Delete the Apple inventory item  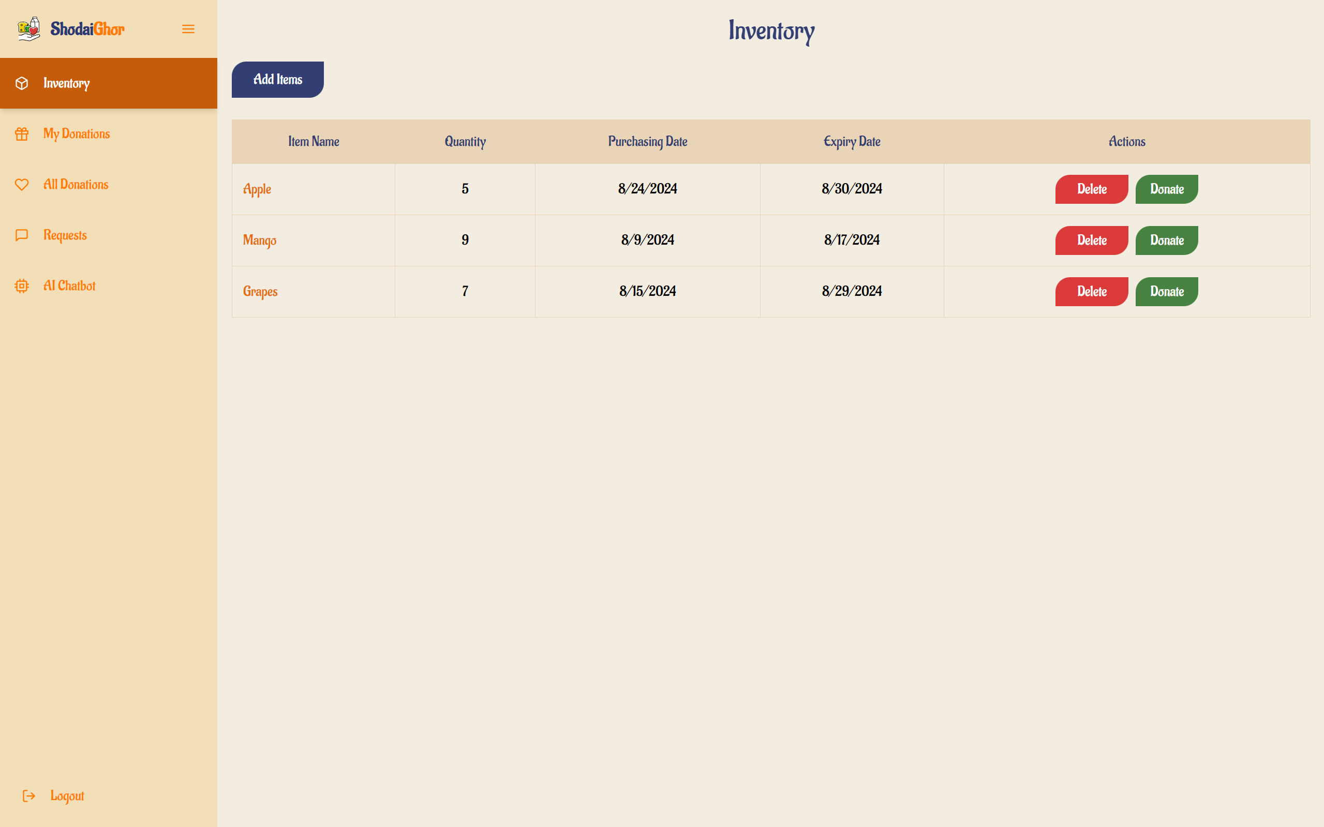click(1091, 189)
